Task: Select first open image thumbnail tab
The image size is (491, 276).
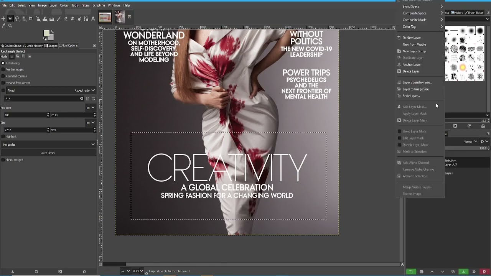Action: point(105,17)
